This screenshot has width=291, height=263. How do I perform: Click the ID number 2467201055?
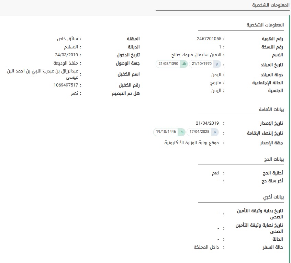pos(209,39)
